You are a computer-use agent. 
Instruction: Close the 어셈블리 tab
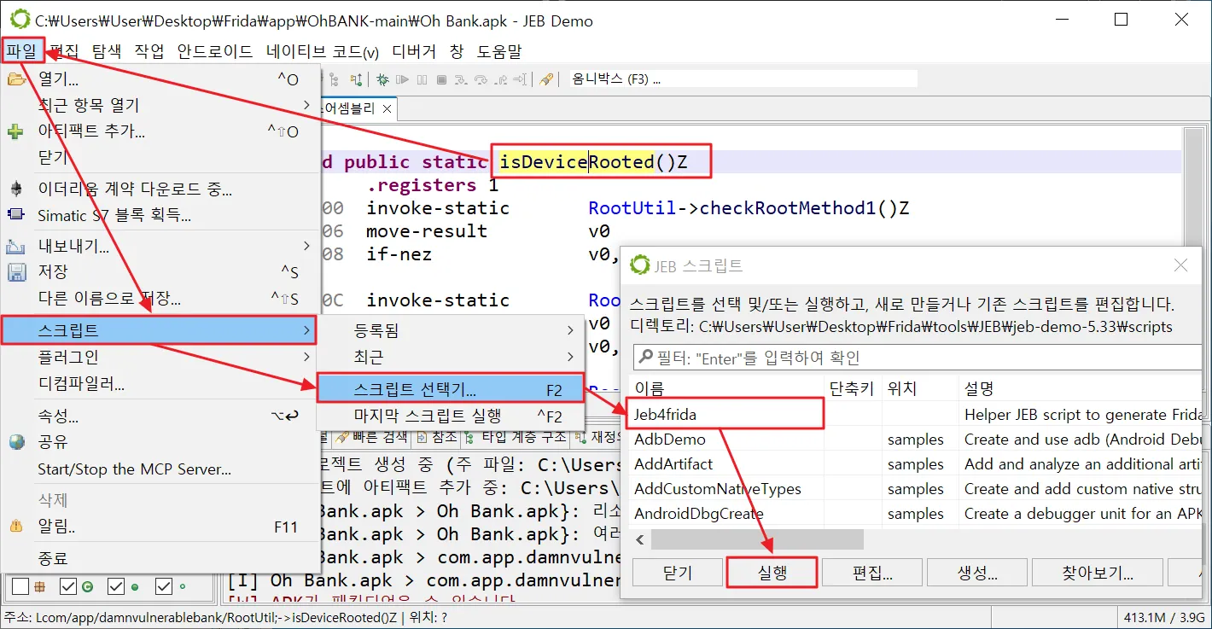[387, 109]
